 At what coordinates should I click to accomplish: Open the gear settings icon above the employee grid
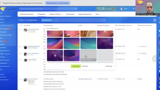(155, 20)
